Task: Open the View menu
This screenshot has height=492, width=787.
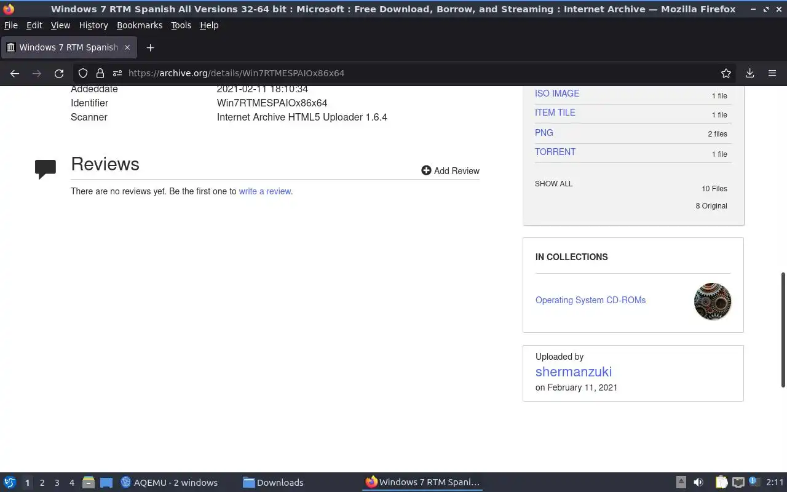Action: (60, 25)
